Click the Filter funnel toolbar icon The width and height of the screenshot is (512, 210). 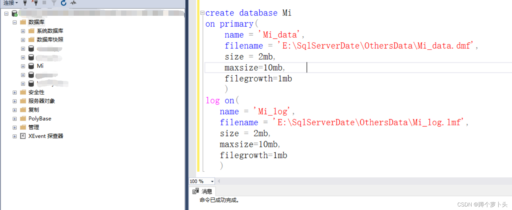(x=54, y=3)
